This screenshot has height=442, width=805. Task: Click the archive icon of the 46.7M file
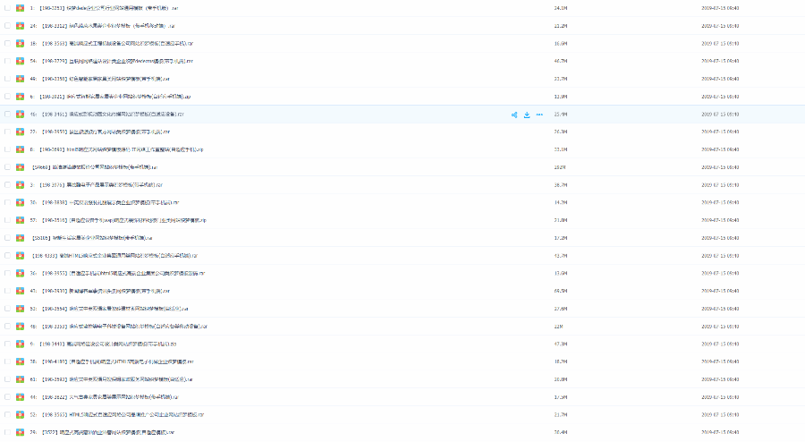click(20, 61)
